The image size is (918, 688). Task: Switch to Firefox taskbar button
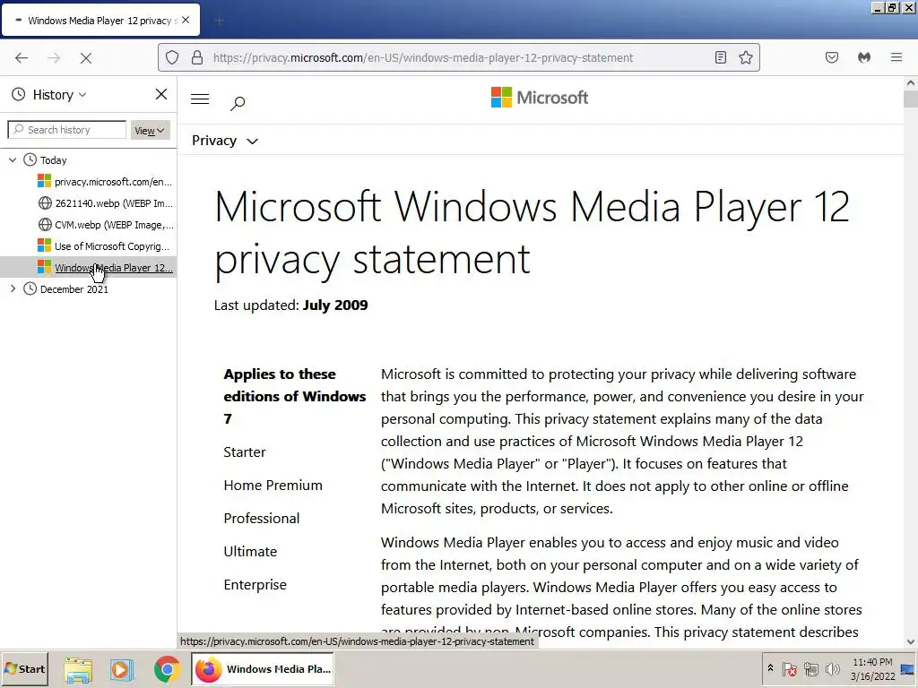coord(264,669)
